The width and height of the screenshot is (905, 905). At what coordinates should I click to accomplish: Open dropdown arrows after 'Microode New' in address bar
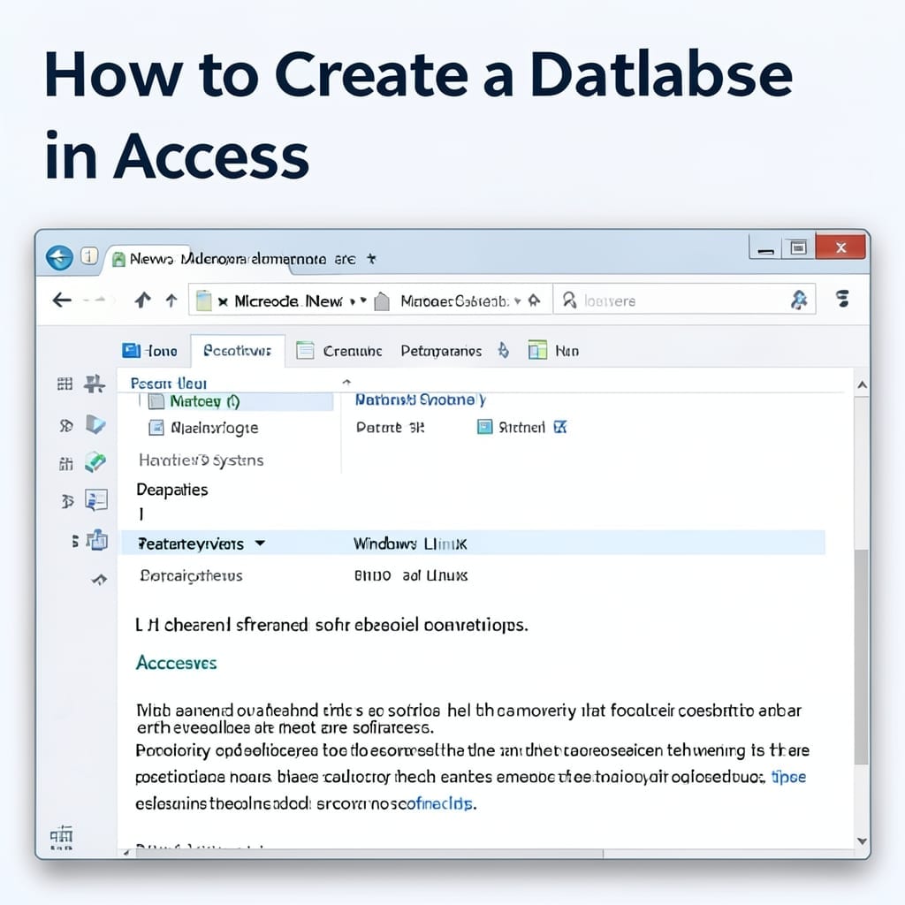pyautogui.click(x=358, y=300)
